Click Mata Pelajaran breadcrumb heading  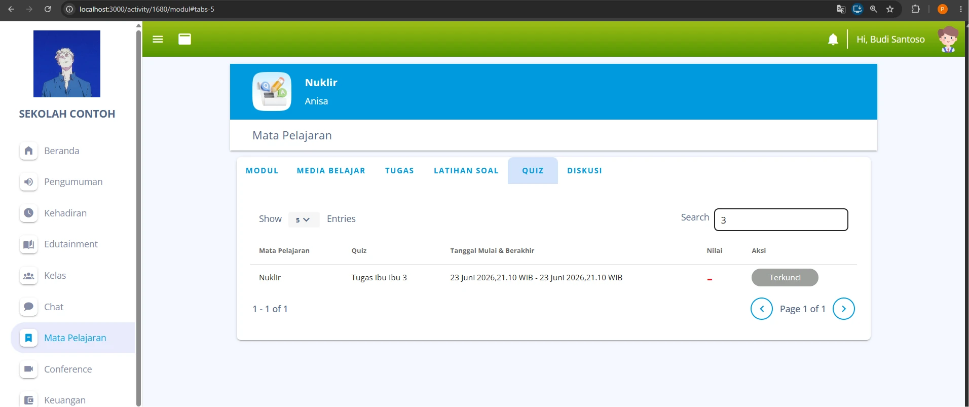[x=292, y=135]
